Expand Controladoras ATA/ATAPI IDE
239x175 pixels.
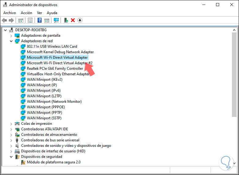point(11,129)
